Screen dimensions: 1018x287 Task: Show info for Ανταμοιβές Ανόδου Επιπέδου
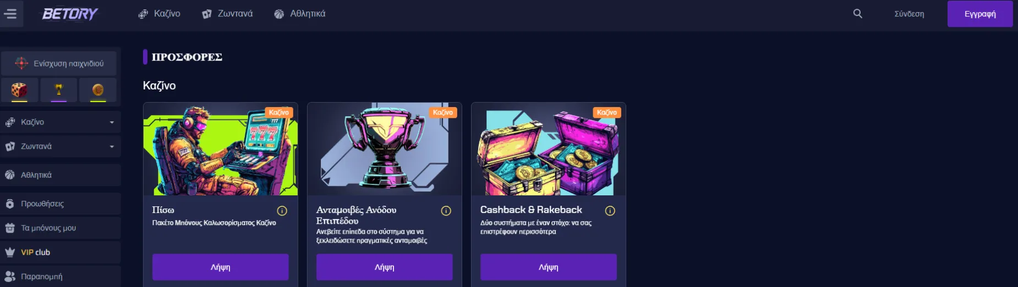[x=446, y=211]
